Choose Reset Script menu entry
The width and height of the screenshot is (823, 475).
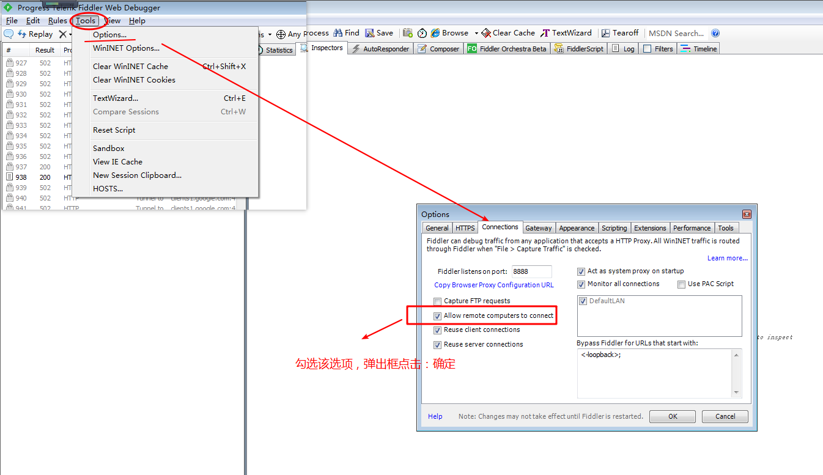[x=165, y=130]
